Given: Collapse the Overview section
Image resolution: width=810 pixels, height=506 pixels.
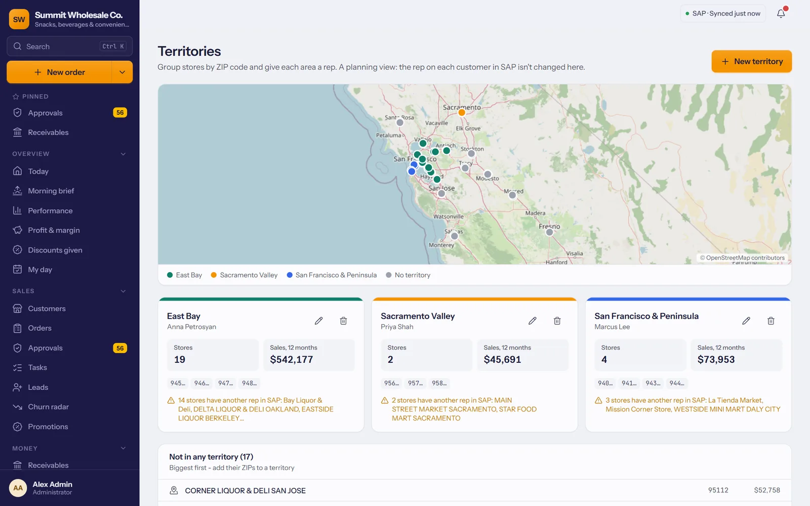Looking at the screenshot, I should click(x=123, y=154).
